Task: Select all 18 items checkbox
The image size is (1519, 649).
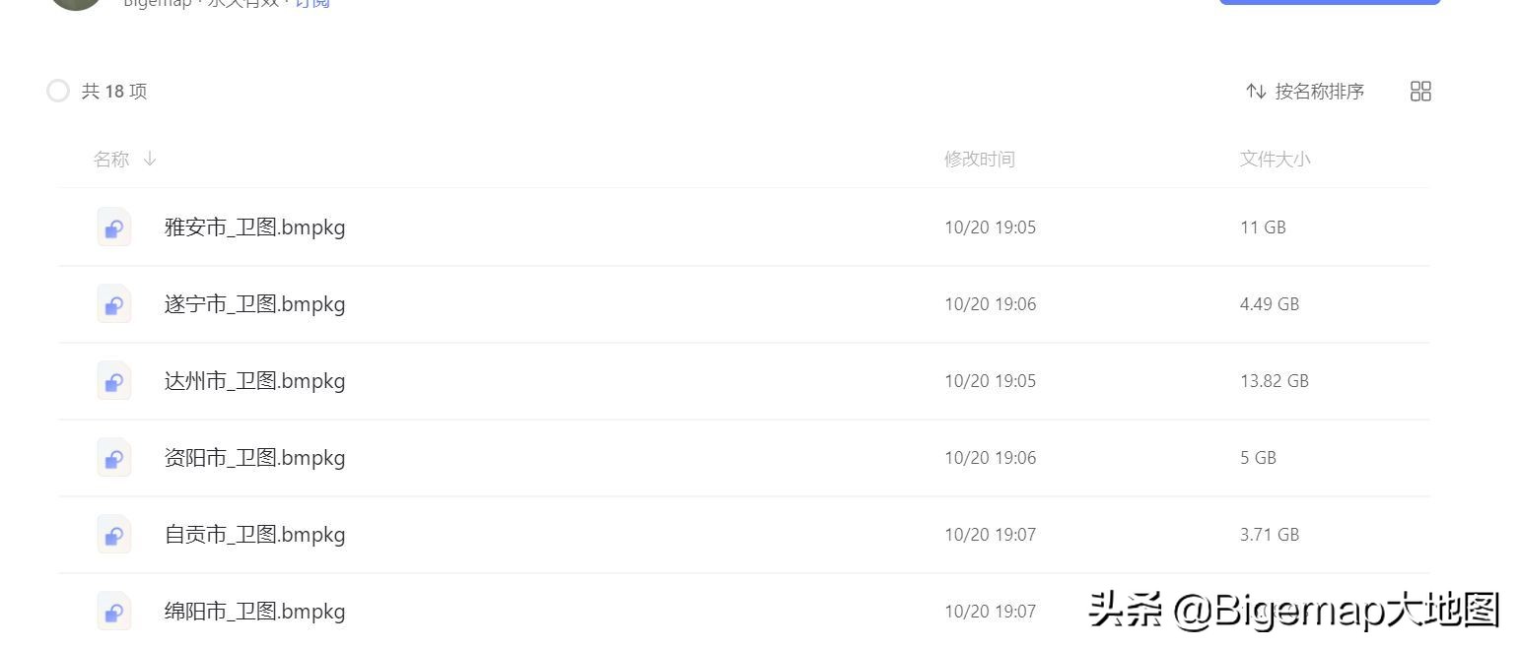Action: tap(58, 92)
